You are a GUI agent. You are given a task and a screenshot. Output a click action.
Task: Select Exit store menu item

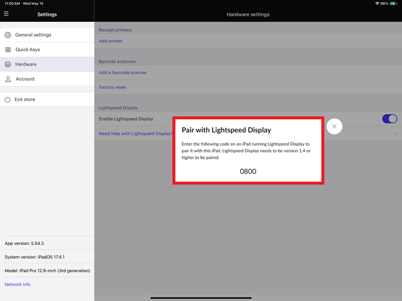tap(47, 99)
